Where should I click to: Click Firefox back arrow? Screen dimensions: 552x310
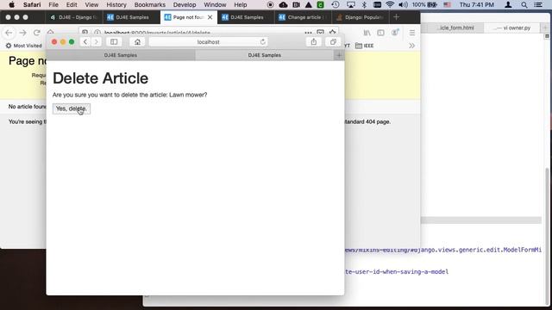pyautogui.click(x=9, y=33)
